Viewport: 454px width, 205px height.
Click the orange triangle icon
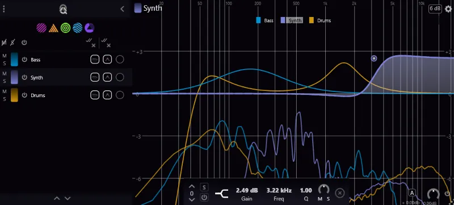tap(53, 28)
